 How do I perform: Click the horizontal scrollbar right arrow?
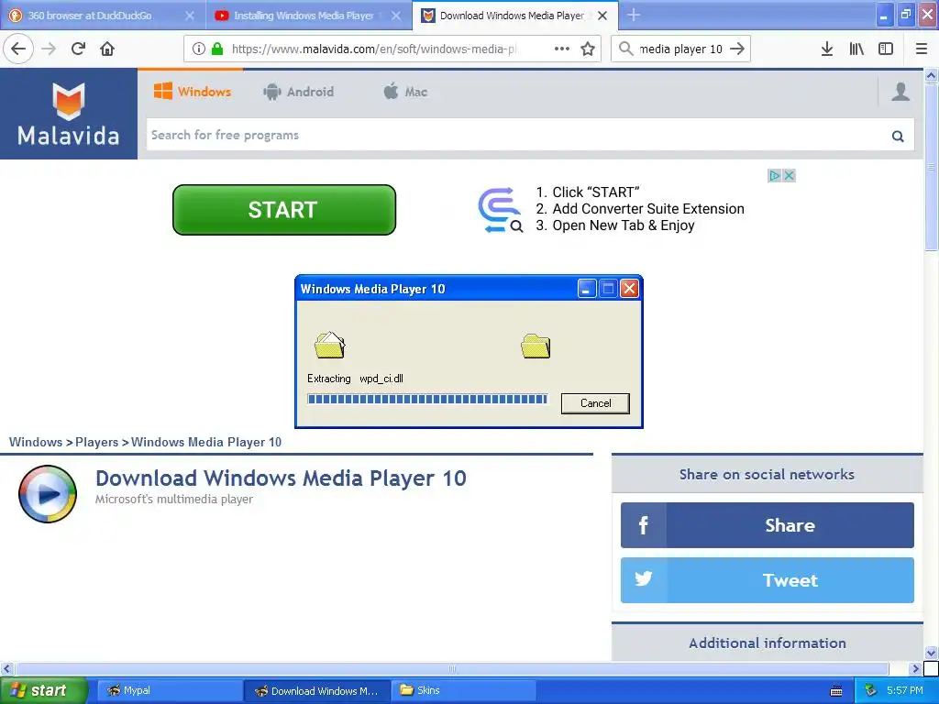pos(915,668)
